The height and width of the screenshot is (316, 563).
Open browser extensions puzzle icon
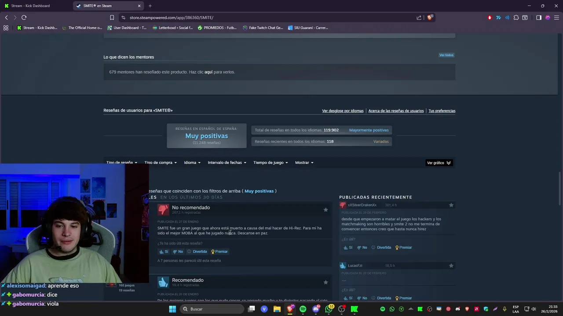coord(516,18)
